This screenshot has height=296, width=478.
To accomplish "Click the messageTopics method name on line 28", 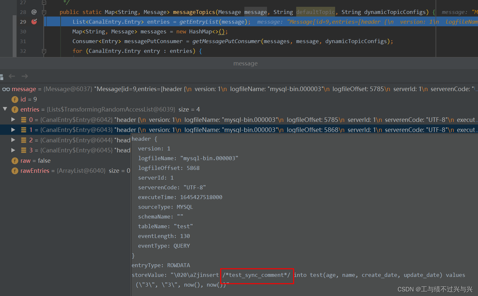I will (194, 12).
